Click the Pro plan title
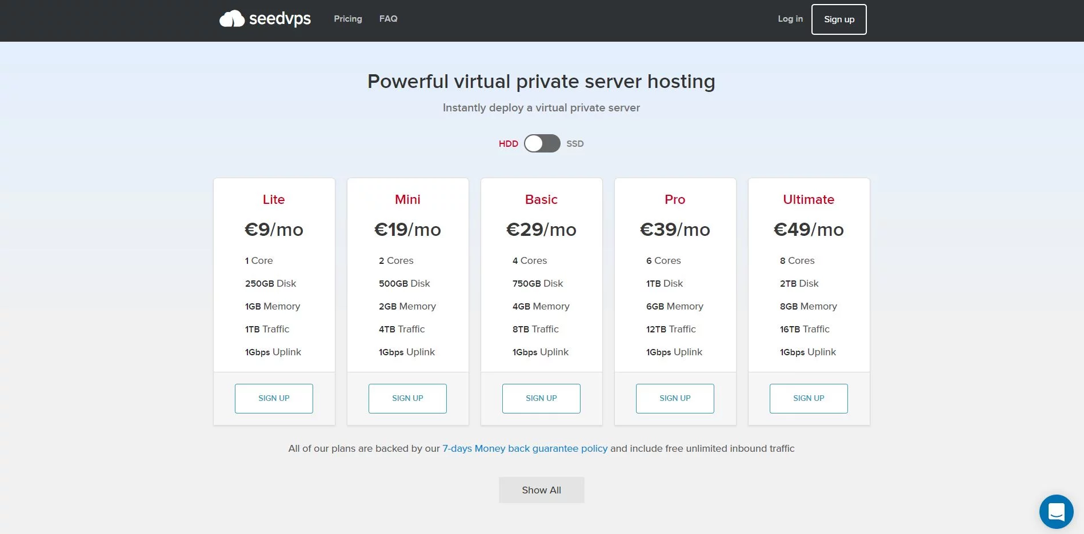Viewport: 1084px width, 534px height. [675, 199]
